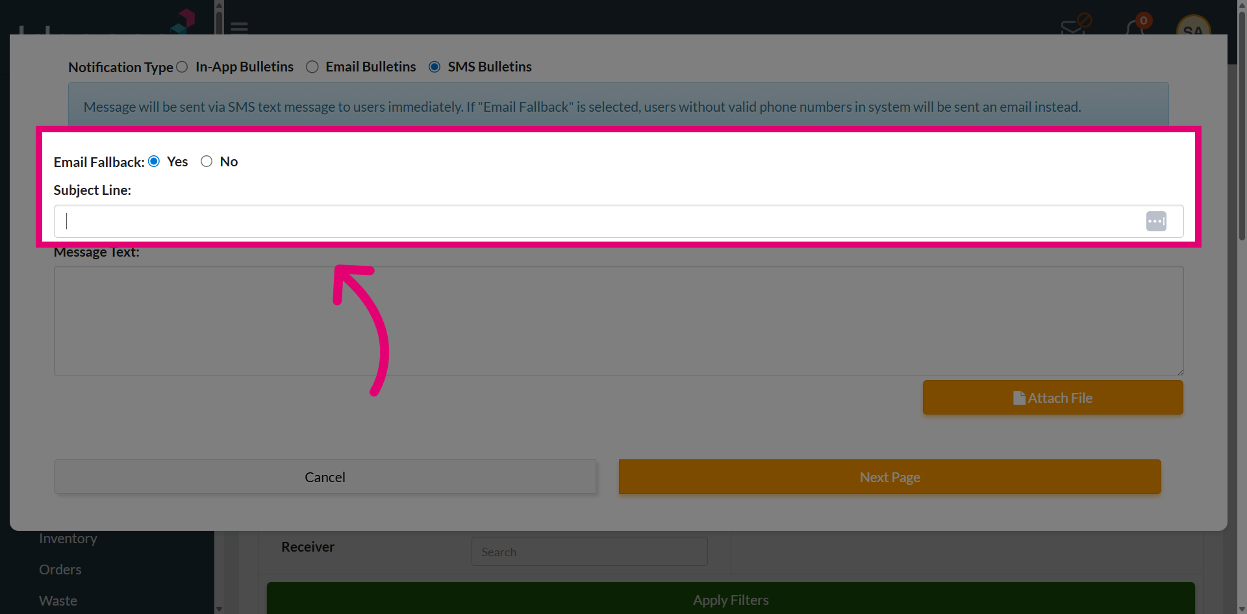Click into the Subject Line field
1247x614 pixels.
click(618, 221)
